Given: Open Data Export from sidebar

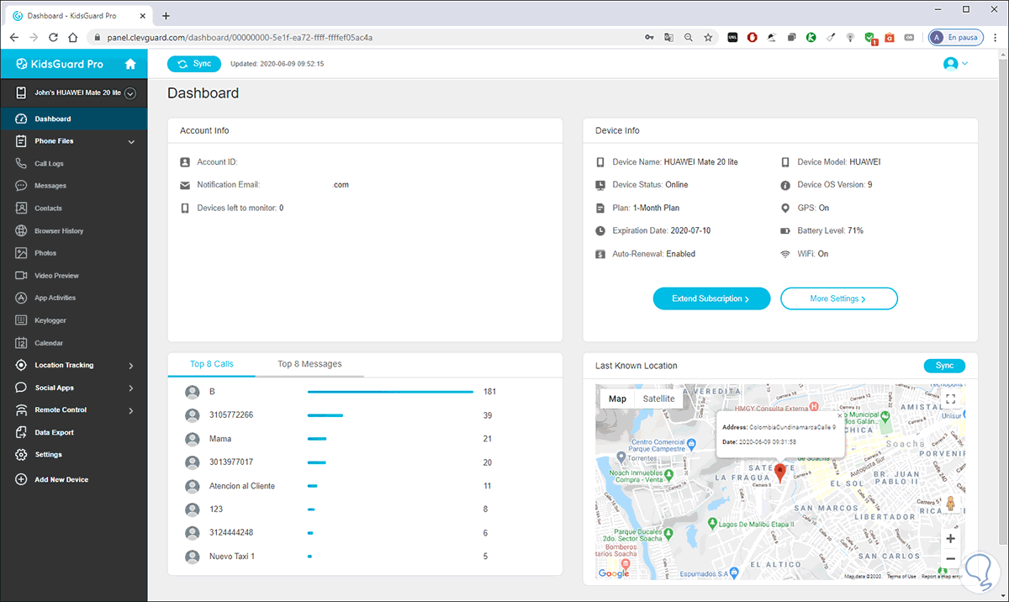Looking at the screenshot, I should pyautogui.click(x=54, y=432).
